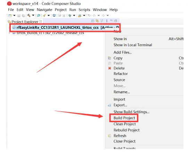This screenshot has width=188, height=152.
Task: Open the Edit menu
Action: tap(20, 10)
